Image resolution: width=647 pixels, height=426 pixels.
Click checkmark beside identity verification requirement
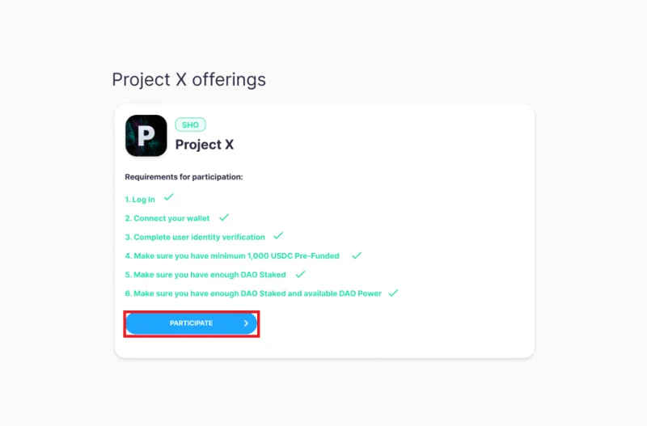point(278,236)
